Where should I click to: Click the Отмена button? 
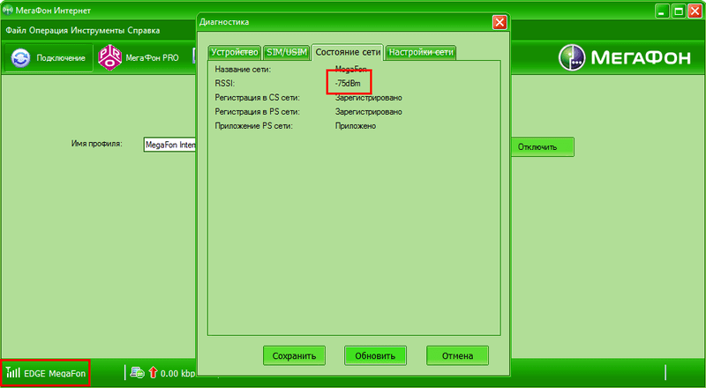tap(457, 355)
